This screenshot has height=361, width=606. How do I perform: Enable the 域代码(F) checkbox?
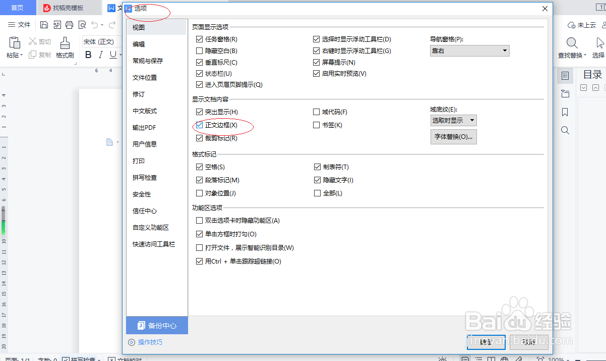(317, 112)
